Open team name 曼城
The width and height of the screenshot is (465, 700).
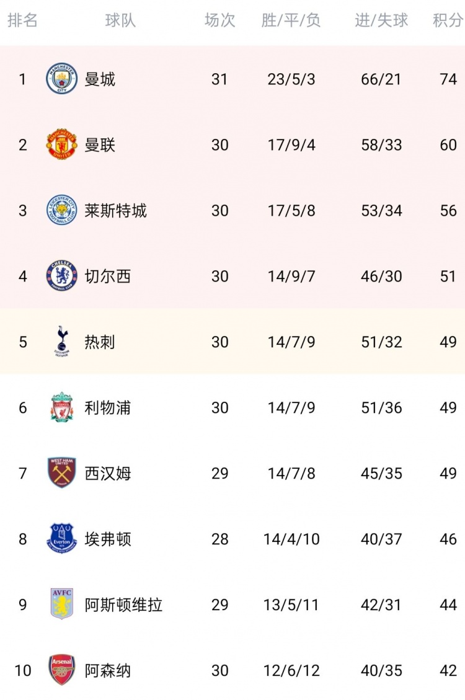tap(100, 79)
